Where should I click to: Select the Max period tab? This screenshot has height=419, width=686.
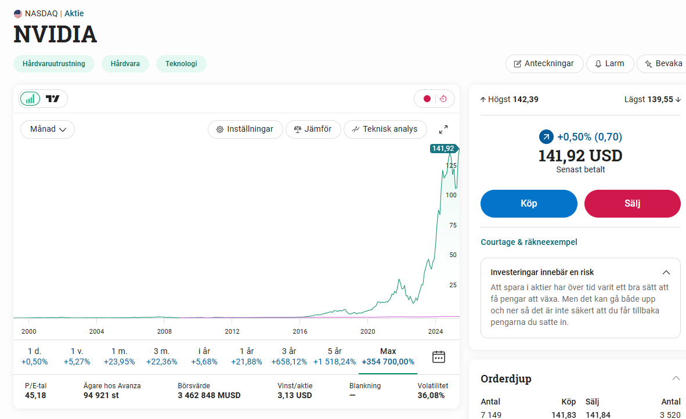click(388, 356)
